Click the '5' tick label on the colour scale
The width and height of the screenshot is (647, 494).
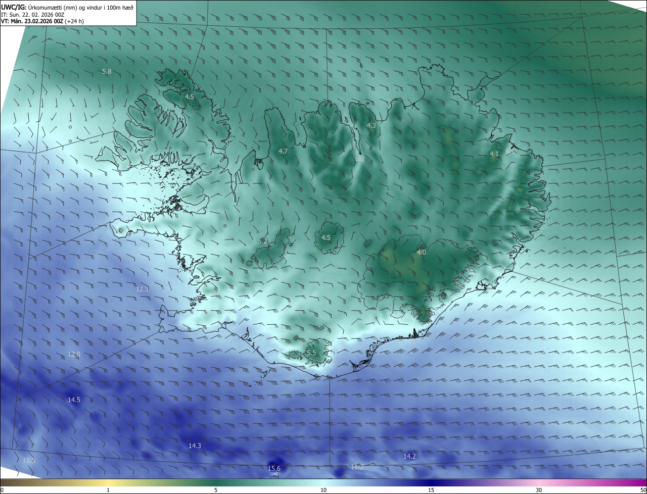click(x=216, y=490)
